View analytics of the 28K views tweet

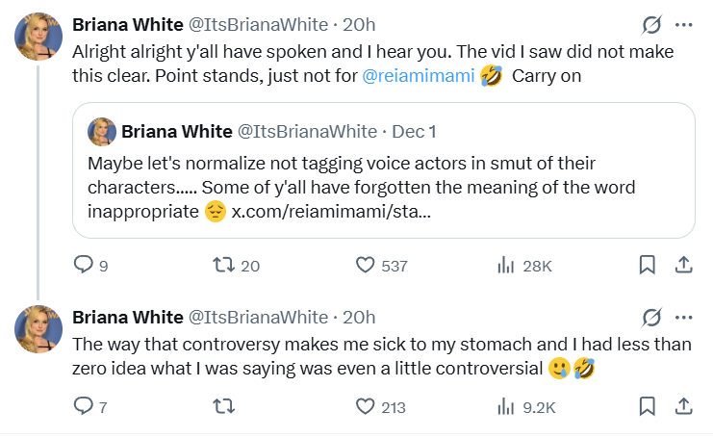pyautogui.click(x=504, y=266)
